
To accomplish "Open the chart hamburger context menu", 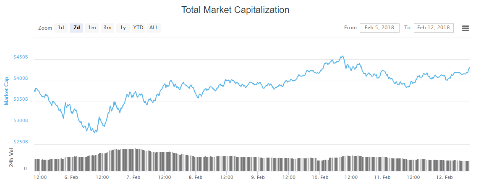I will click(x=465, y=28).
